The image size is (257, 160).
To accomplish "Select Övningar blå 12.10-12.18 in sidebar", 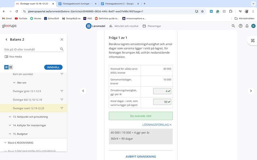I will pyautogui.click(x=27, y=100).
